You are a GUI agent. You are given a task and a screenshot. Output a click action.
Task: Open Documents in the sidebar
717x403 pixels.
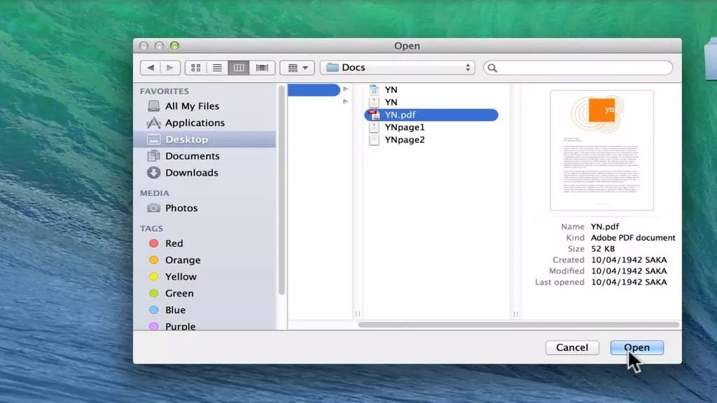[204, 156]
